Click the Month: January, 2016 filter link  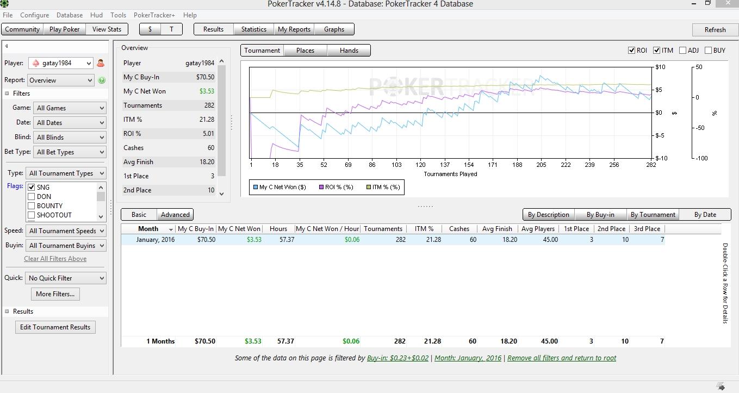468,358
